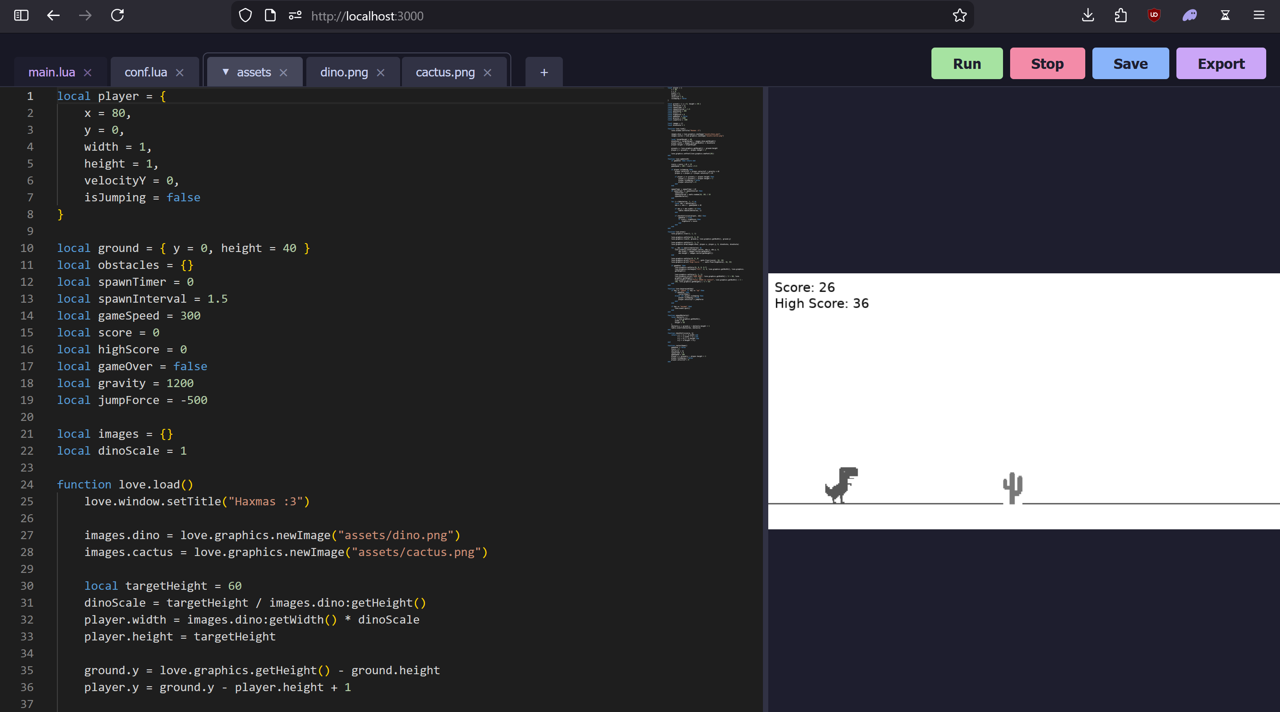Click the purple Export button
This screenshot has height=712, width=1280.
pos(1220,64)
